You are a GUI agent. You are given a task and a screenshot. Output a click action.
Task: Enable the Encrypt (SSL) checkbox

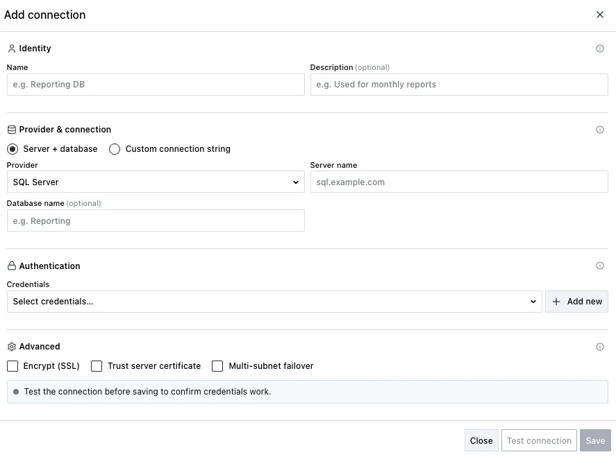pos(13,366)
